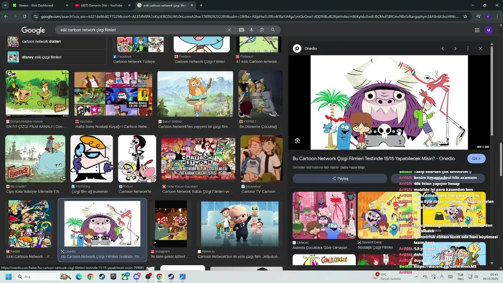Start a voice search with the microphone
The image size is (503, 283).
pyautogui.click(x=251, y=30)
